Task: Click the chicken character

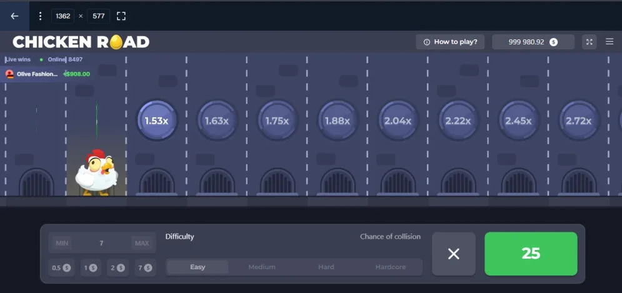Action: tap(96, 172)
